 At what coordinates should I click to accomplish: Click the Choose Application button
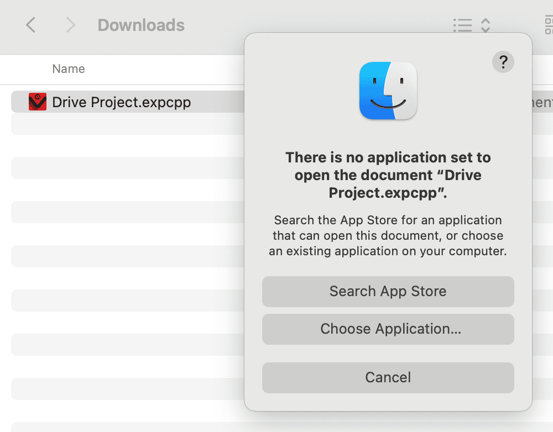point(388,329)
